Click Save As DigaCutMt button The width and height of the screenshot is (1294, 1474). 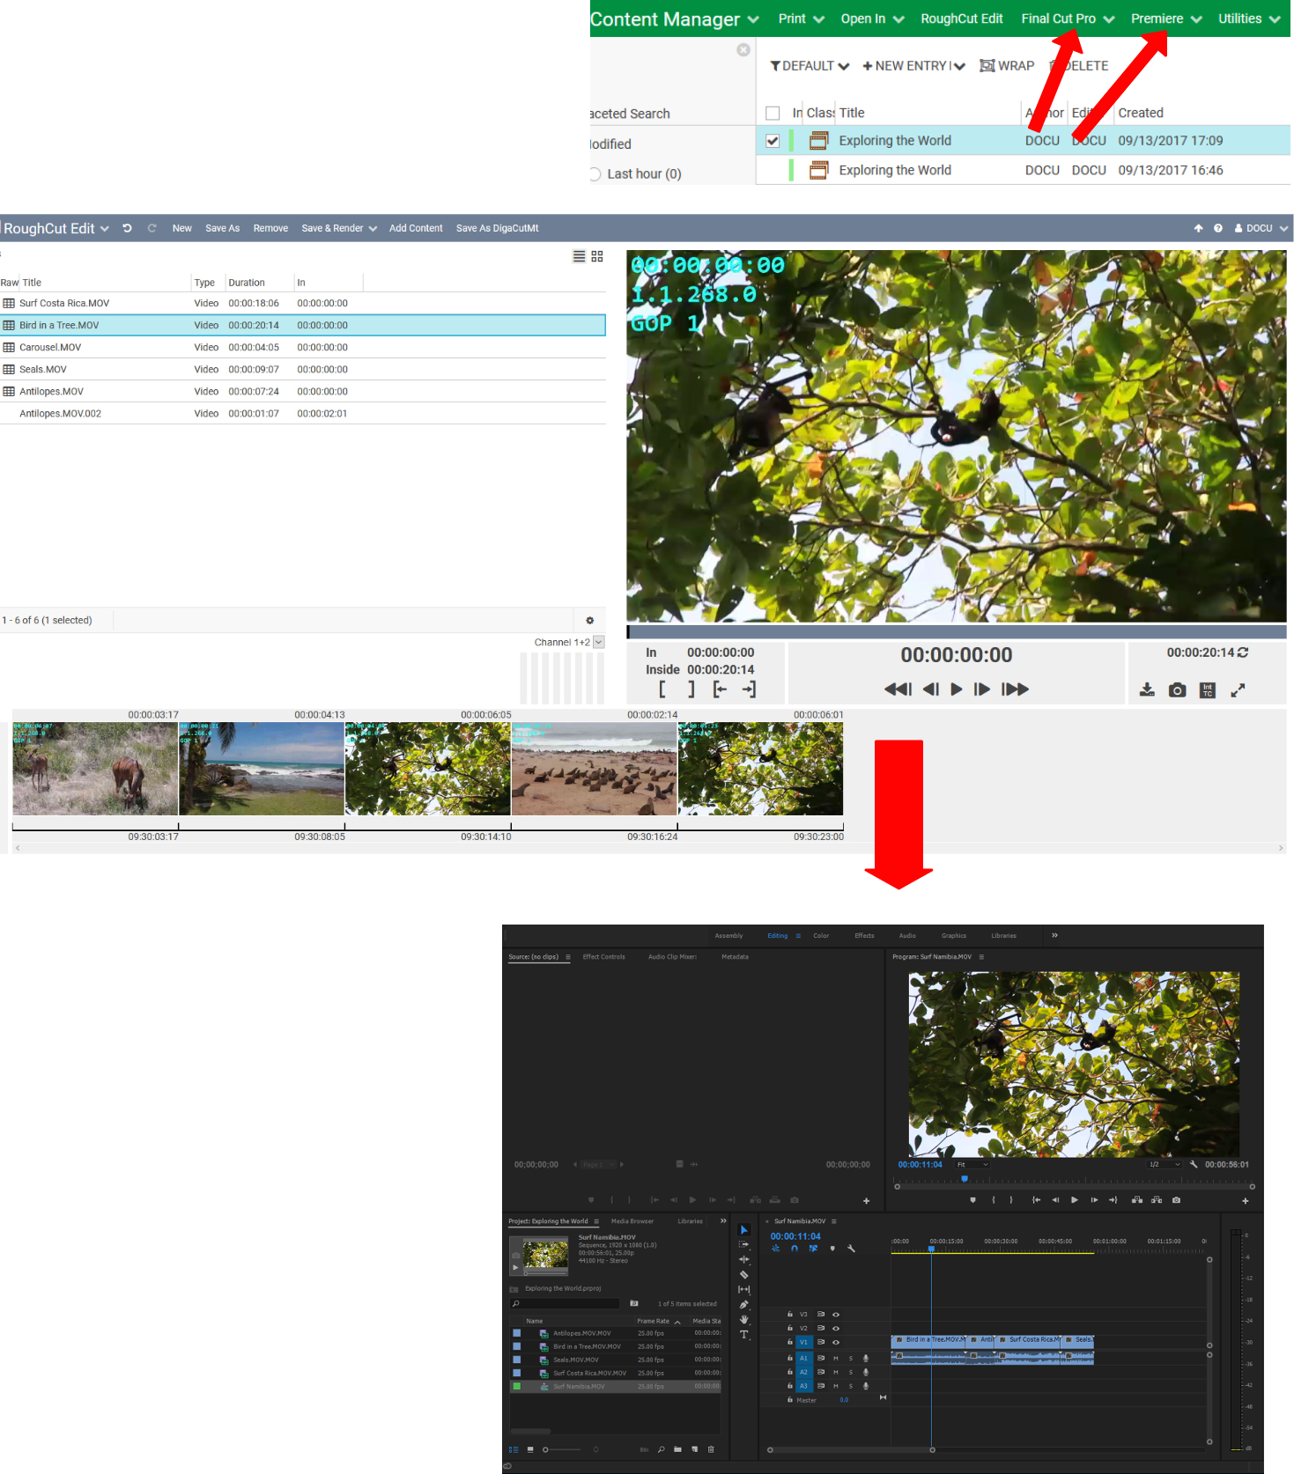click(x=497, y=228)
